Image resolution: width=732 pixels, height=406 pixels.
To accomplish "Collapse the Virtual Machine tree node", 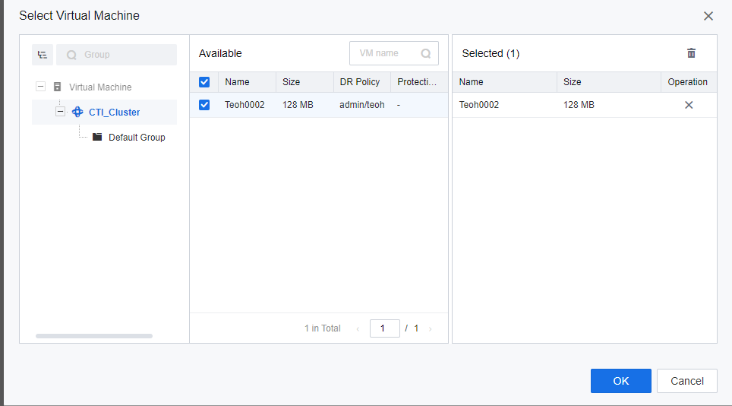I will (41, 87).
